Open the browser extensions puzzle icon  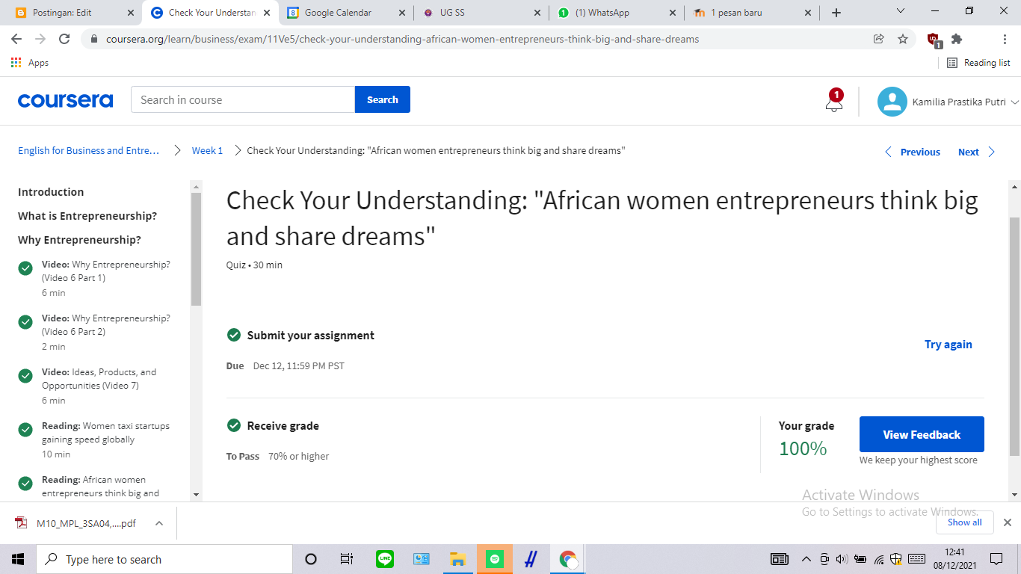pyautogui.click(x=957, y=39)
